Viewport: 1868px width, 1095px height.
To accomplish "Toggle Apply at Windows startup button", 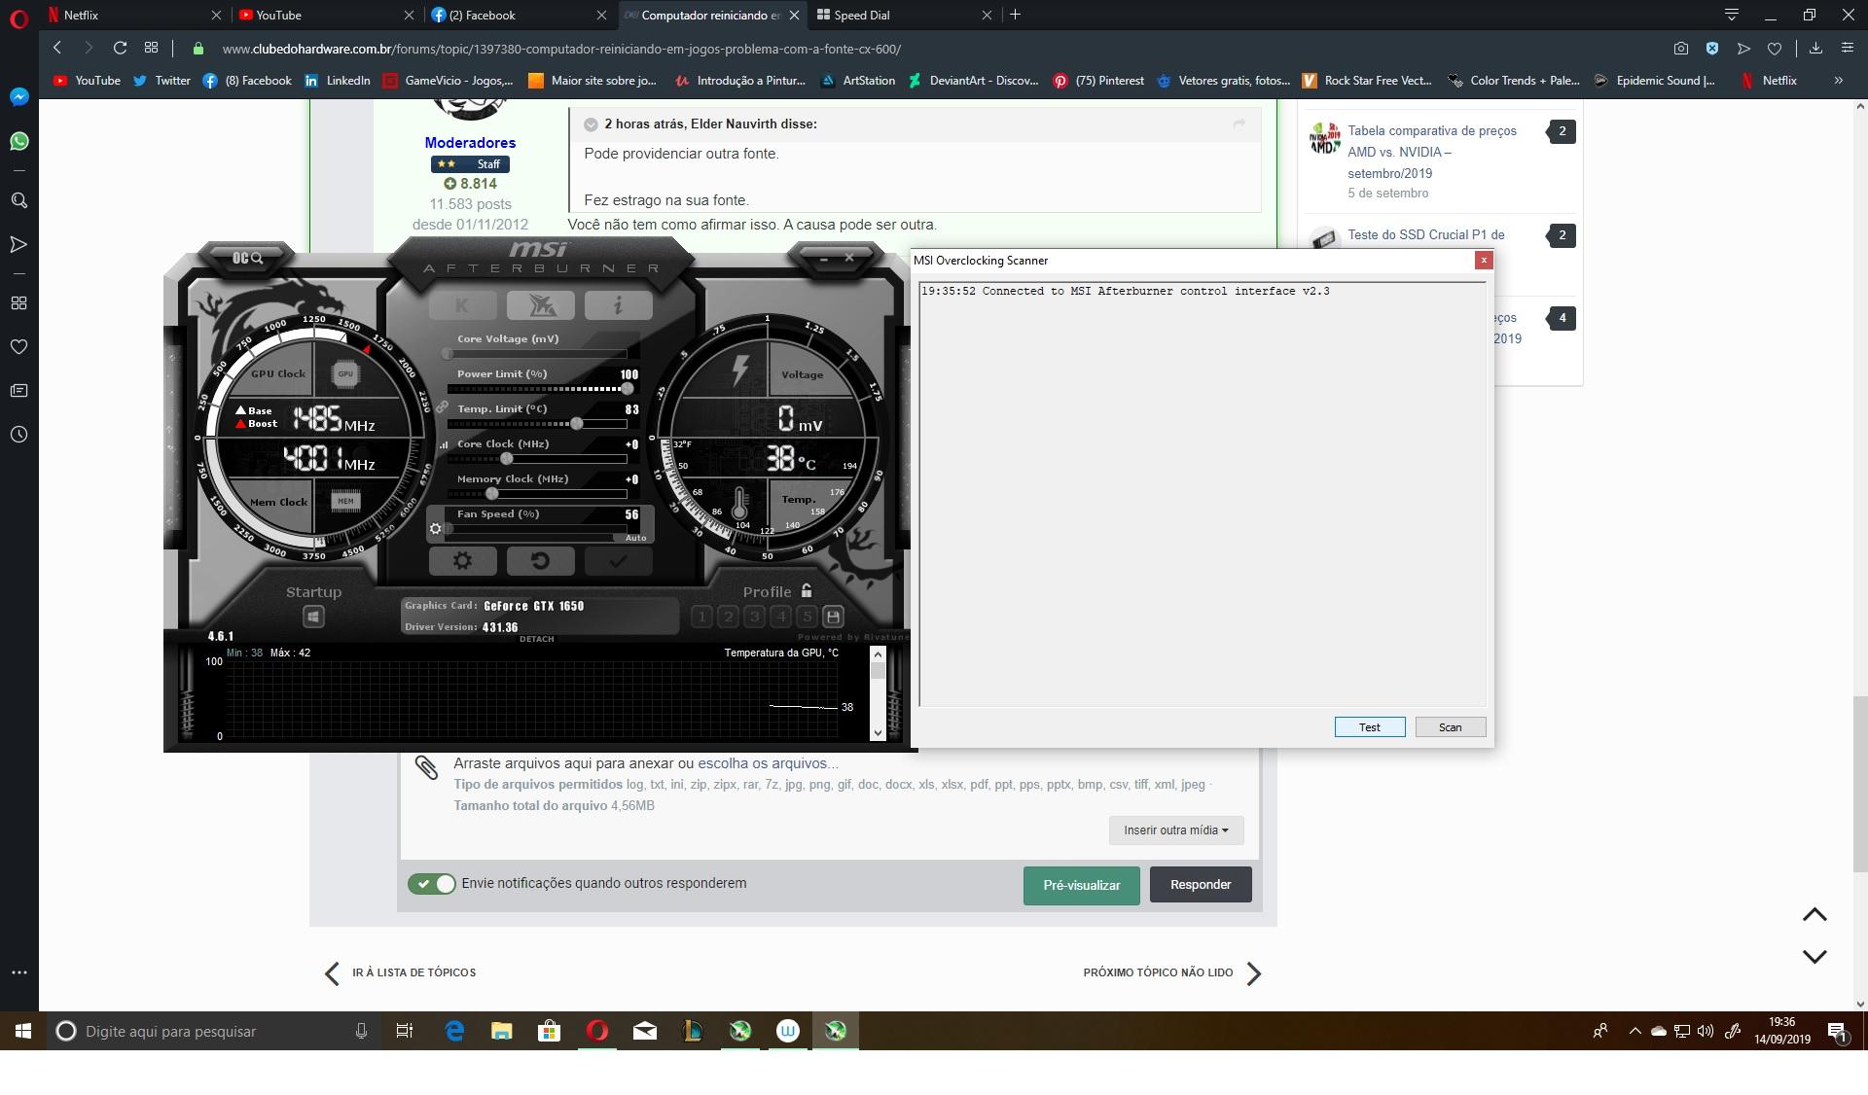I will click(x=313, y=617).
